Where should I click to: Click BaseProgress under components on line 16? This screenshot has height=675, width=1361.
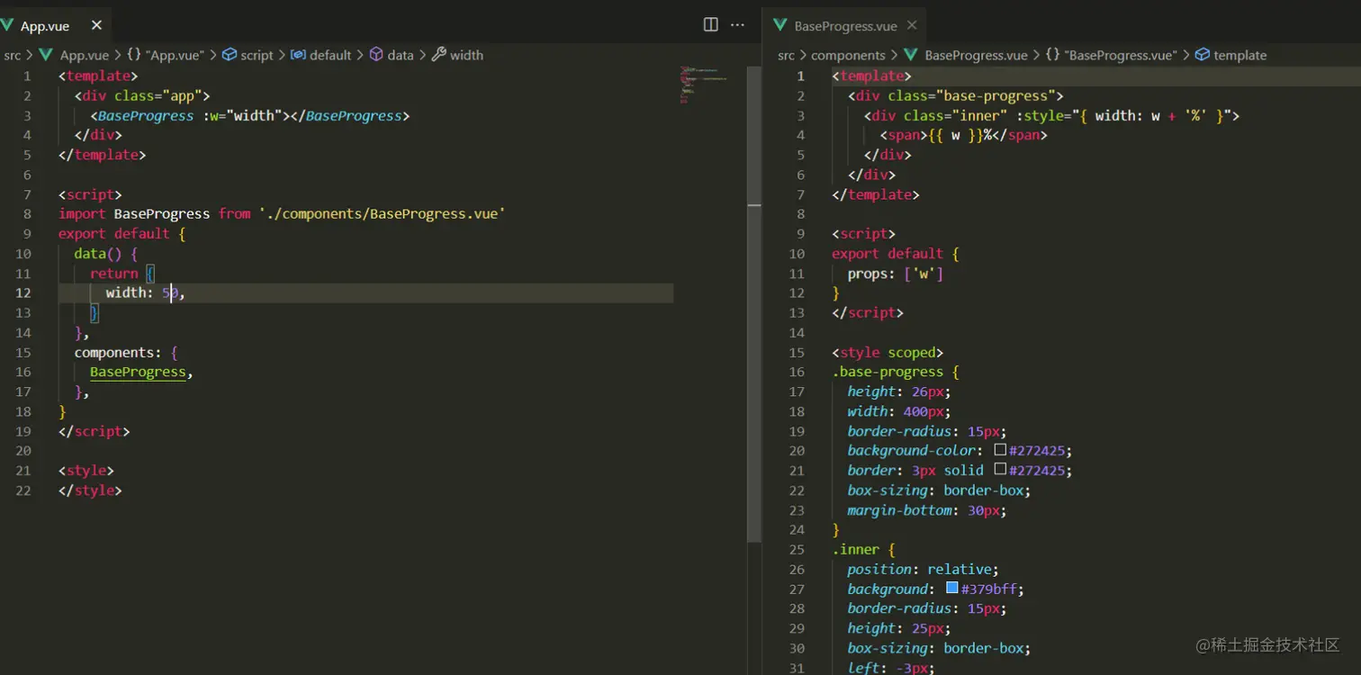click(x=138, y=372)
